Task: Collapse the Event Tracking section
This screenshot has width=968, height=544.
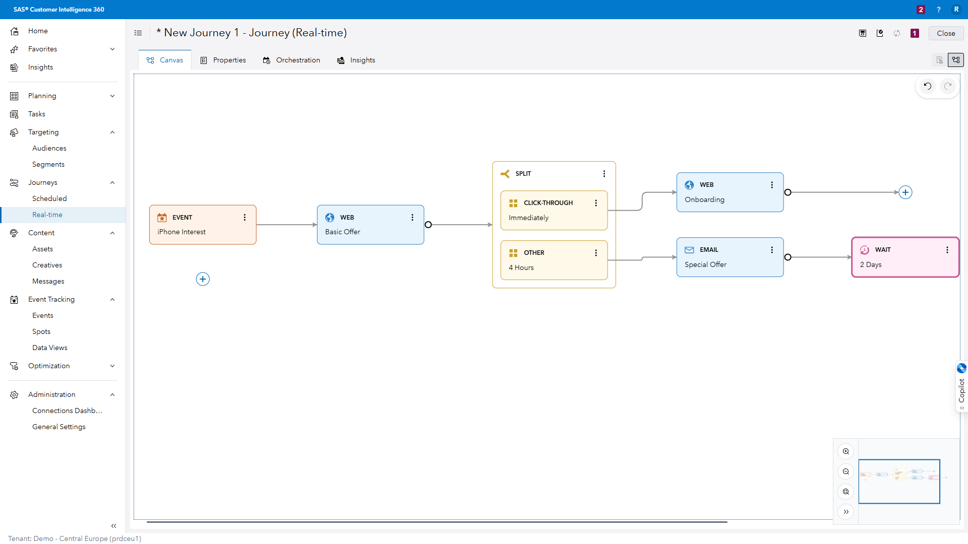Action: point(112,299)
